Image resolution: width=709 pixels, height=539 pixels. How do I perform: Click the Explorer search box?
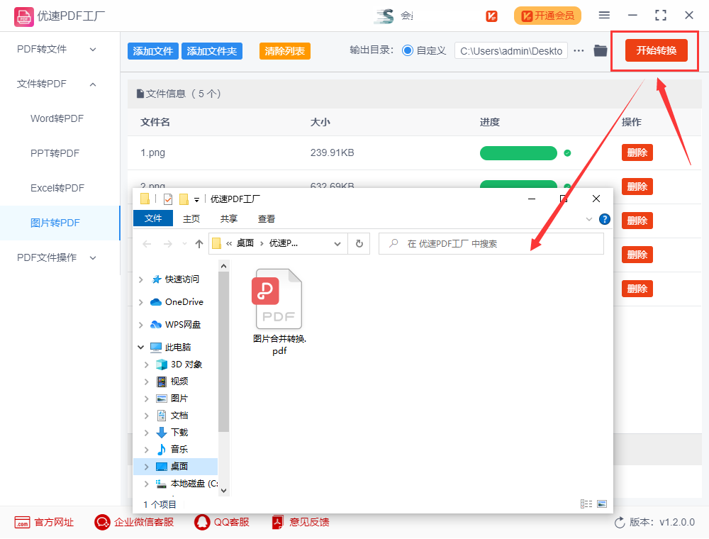(x=491, y=244)
